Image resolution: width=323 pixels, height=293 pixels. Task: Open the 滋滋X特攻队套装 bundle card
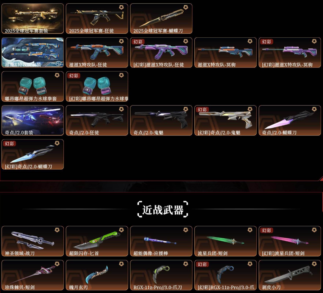pyautogui.click(x=33, y=53)
